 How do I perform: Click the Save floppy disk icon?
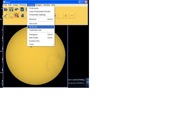[11, 9]
